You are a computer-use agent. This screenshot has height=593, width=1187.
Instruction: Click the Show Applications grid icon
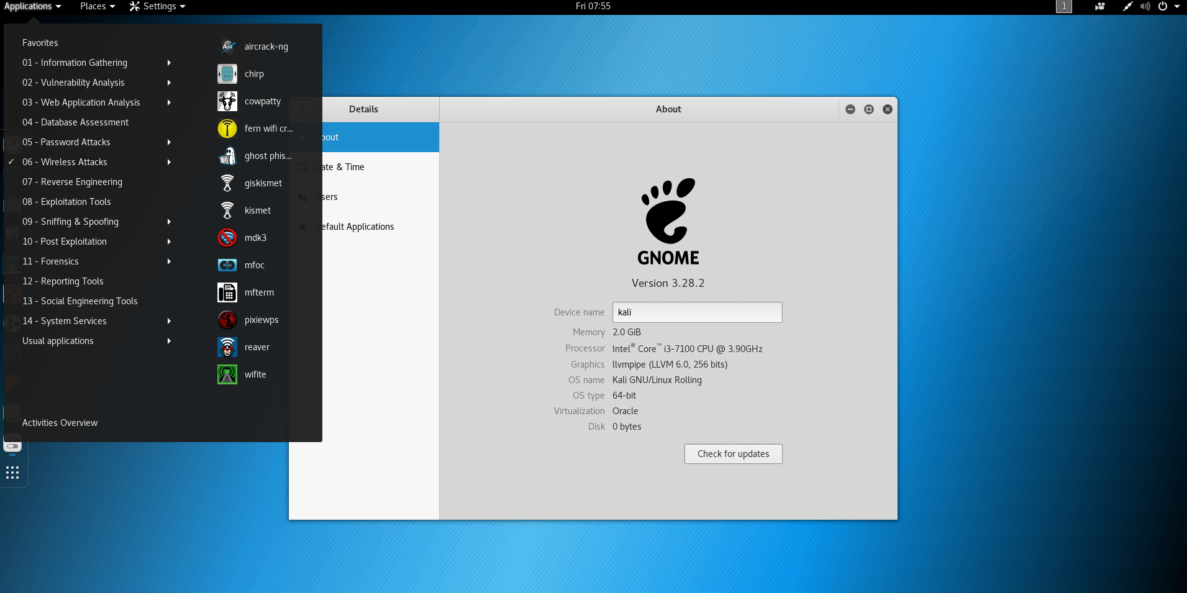[12, 473]
